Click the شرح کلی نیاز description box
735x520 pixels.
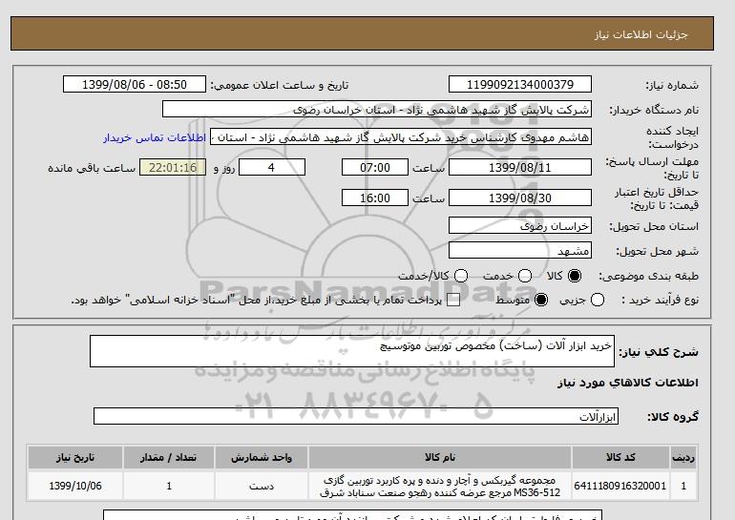pyautogui.click(x=352, y=351)
